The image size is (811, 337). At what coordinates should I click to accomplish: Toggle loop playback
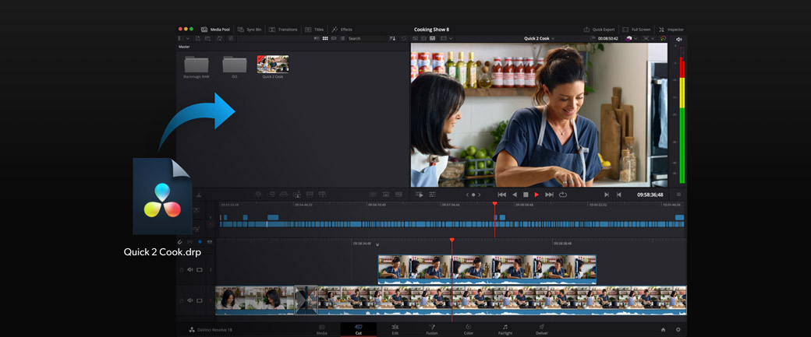coord(563,195)
